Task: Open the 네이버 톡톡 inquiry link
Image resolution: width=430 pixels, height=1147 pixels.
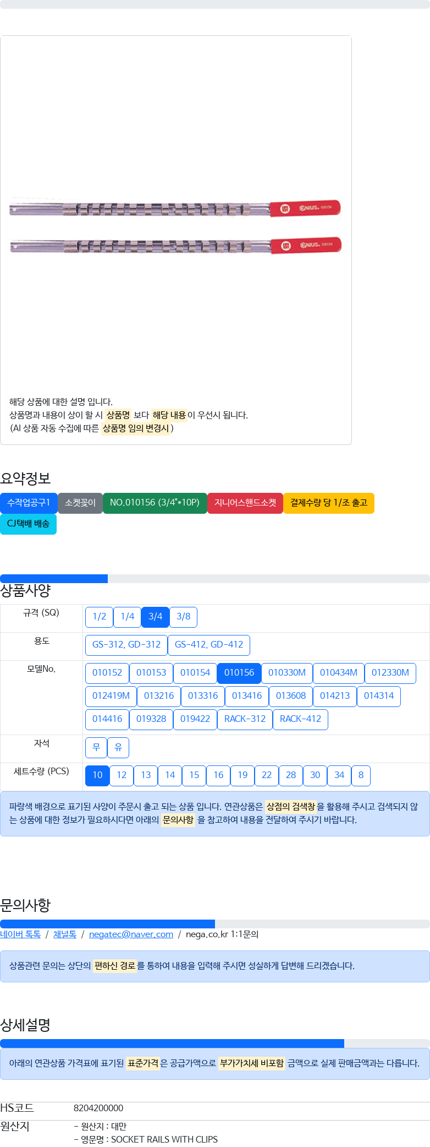Action: point(20,934)
